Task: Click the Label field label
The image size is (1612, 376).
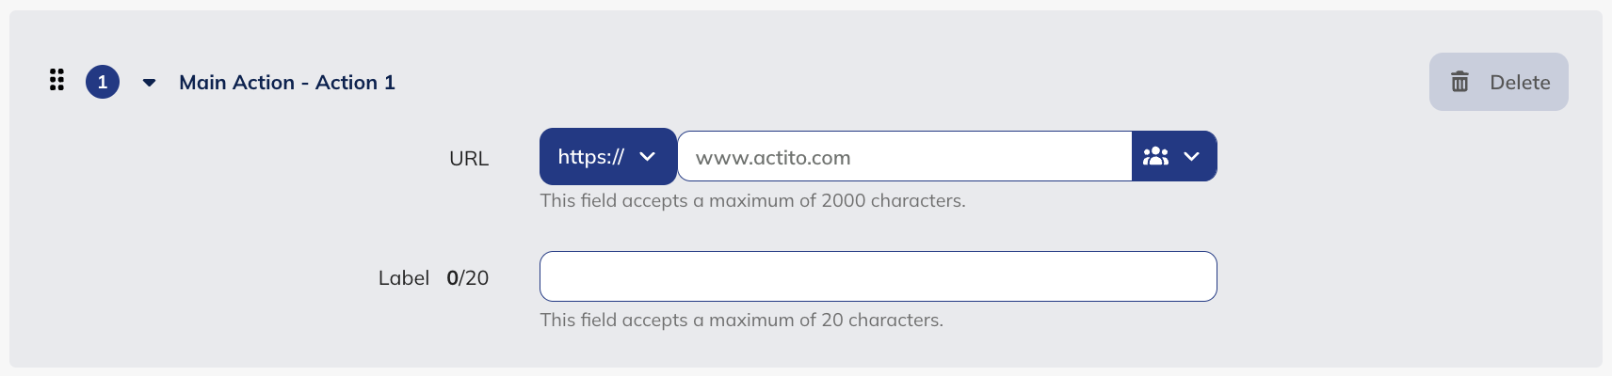Action: (x=404, y=278)
